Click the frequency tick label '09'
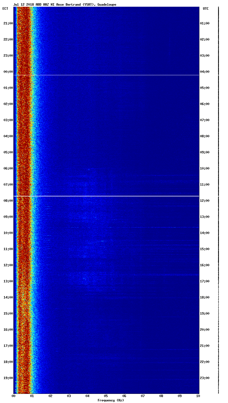The height and width of the screenshot is (403, 228). pos(180,396)
